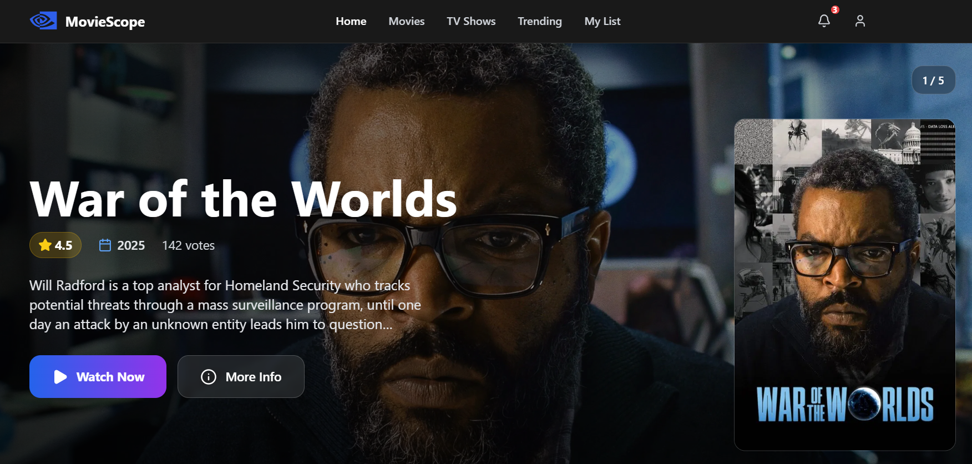Image resolution: width=972 pixels, height=464 pixels.
Task: Switch to TV Shows
Action: 471,21
